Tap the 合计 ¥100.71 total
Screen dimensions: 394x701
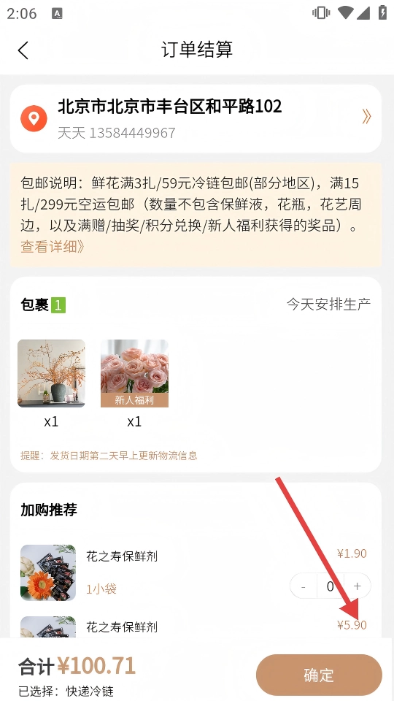click(77, 667)
